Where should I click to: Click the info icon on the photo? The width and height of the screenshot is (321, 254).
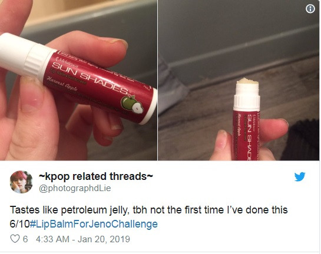click(x=310, y=9)
